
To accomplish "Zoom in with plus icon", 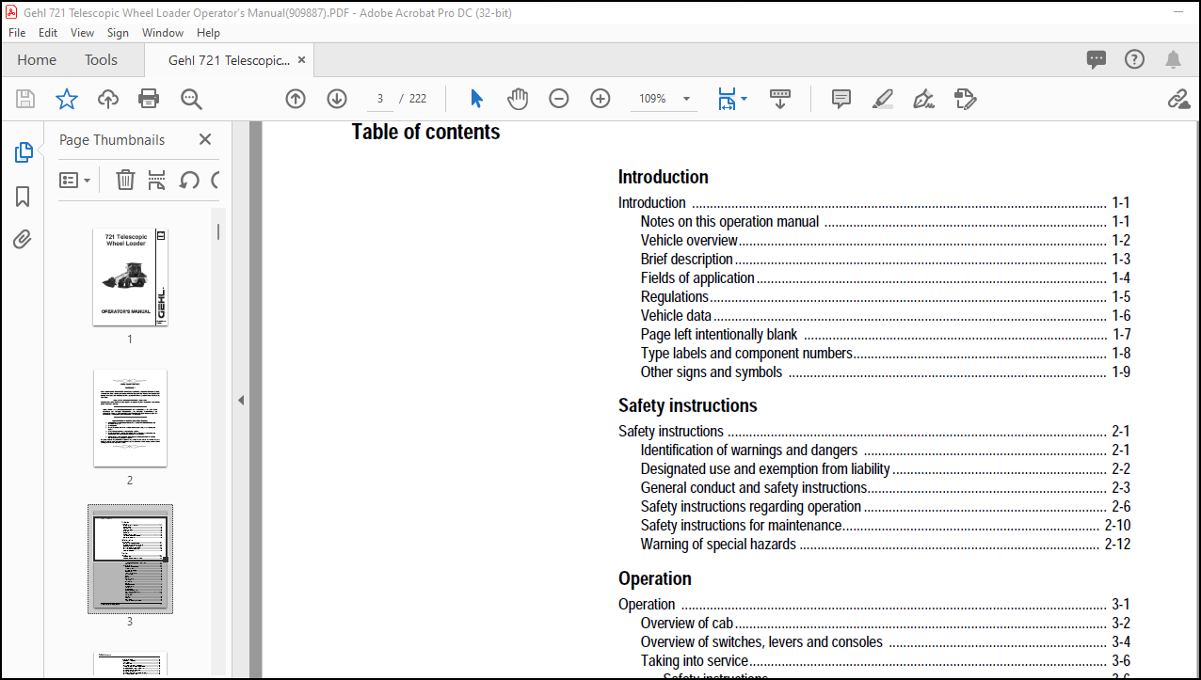I will 600,99.
